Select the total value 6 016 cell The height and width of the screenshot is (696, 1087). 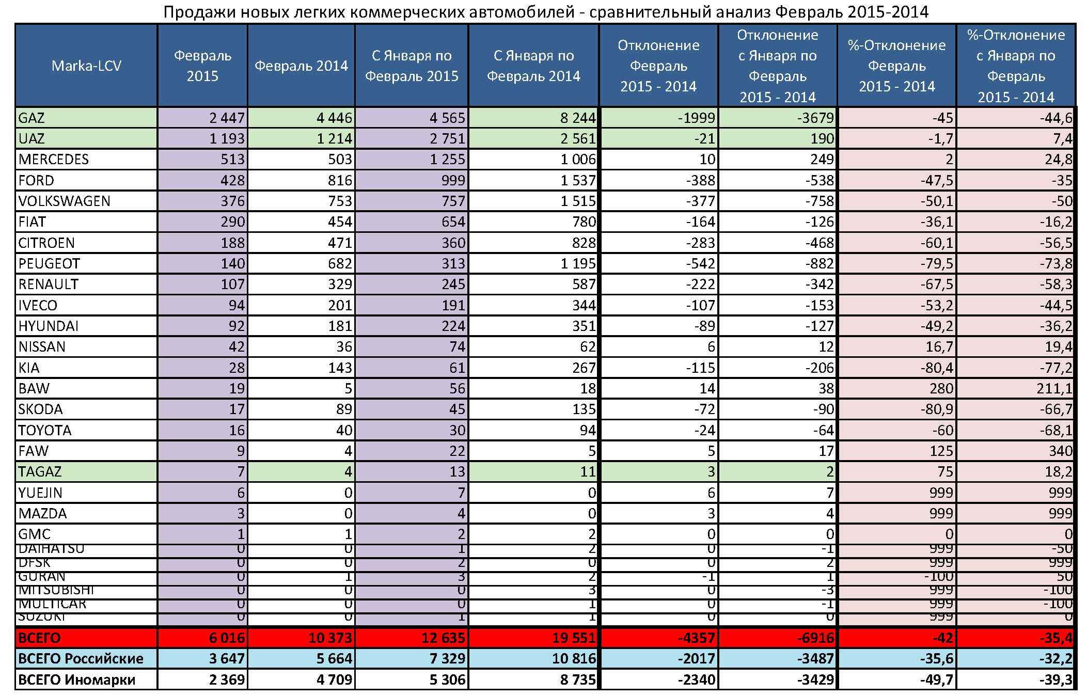202,638
